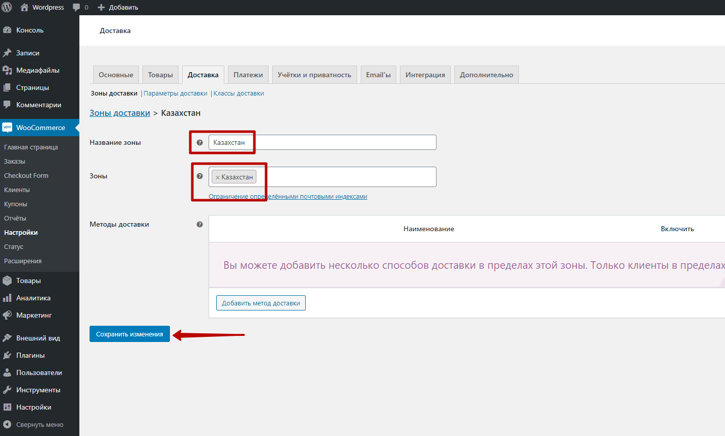Screen dimensions: 725x436
Task: Click the Wordpress site name in admin bar
Action: pyautogui.click(x=48, y=7)
